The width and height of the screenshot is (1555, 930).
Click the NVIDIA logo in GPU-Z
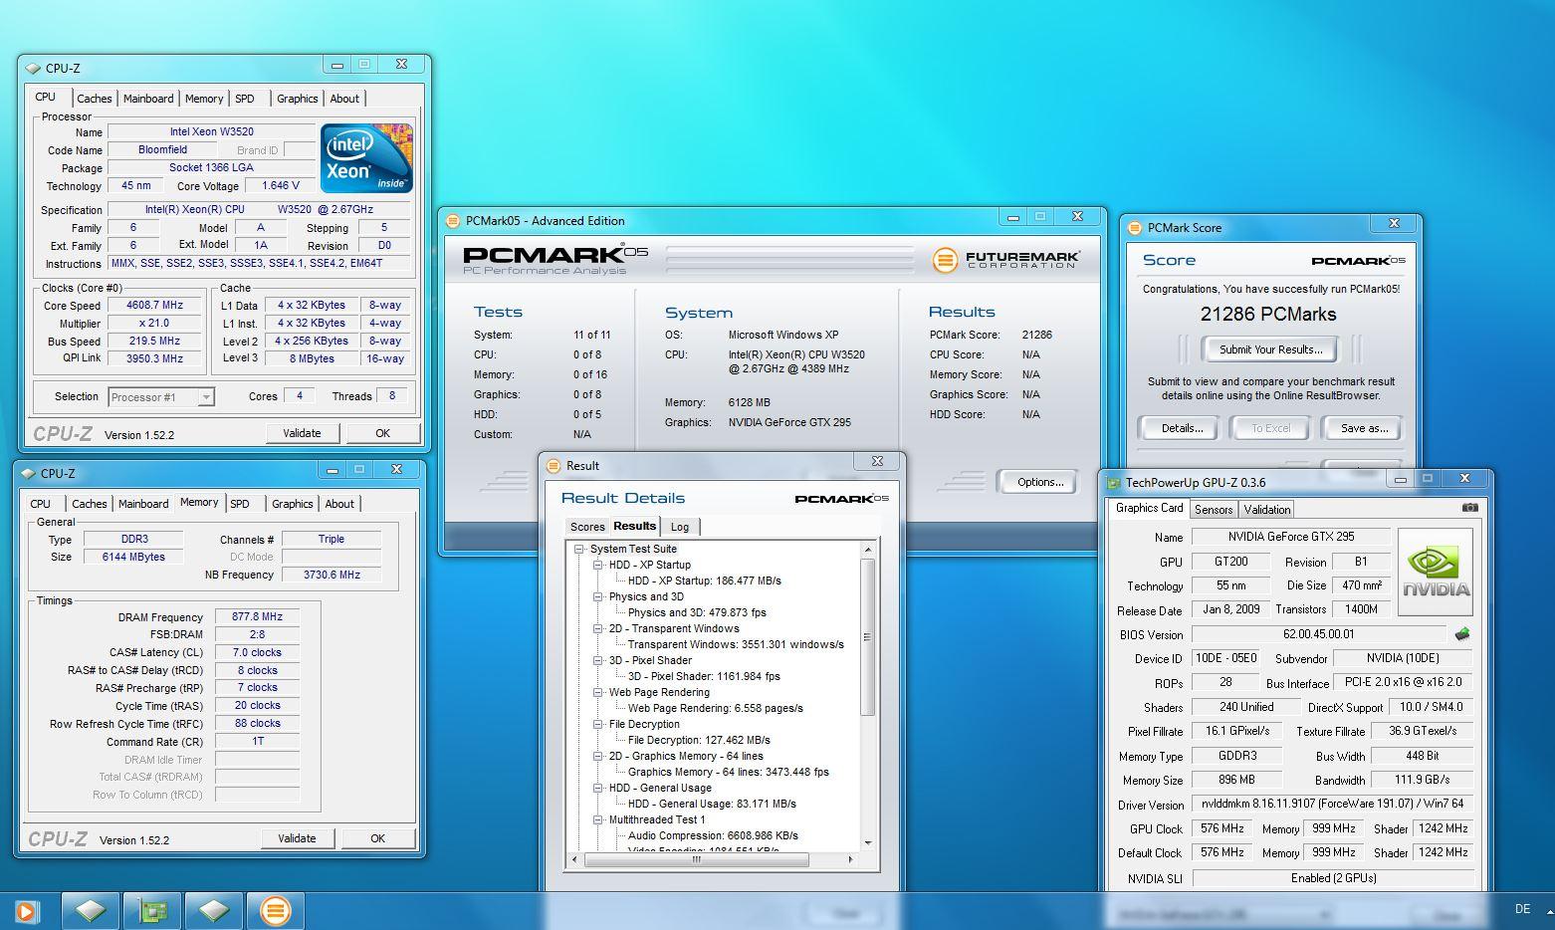pyautogui.click(x=1436, y=573)
